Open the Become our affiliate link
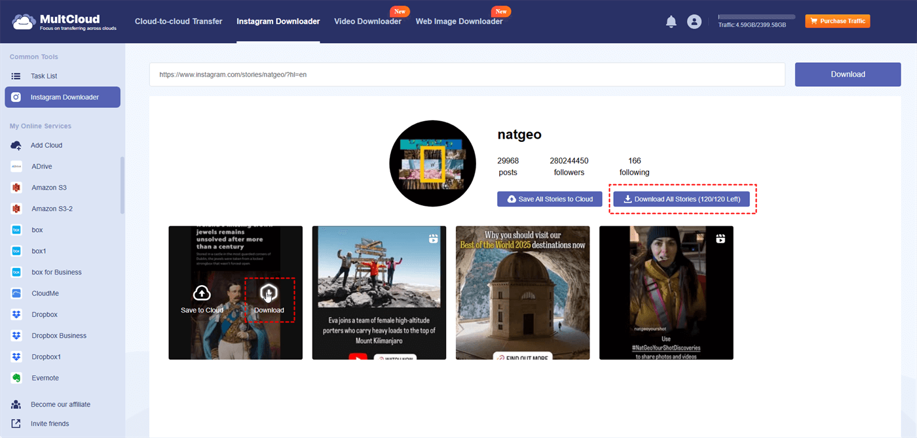 60,405
